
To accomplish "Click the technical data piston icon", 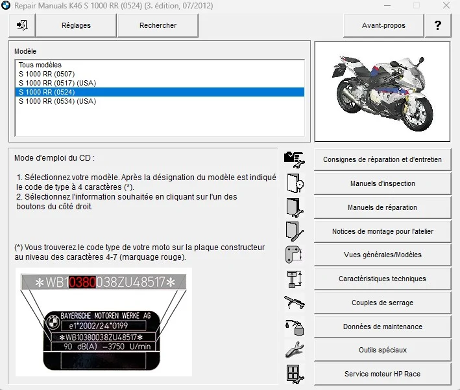I will click(x=295, y=279).
